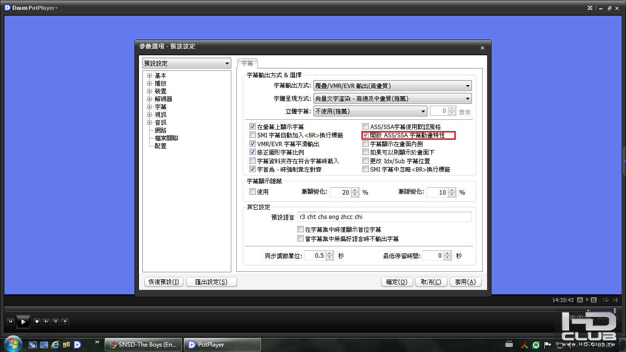Open the 字幕輸出方式 dropdown
The height and width of the screenshot is (352, 626).
[392, 86]
